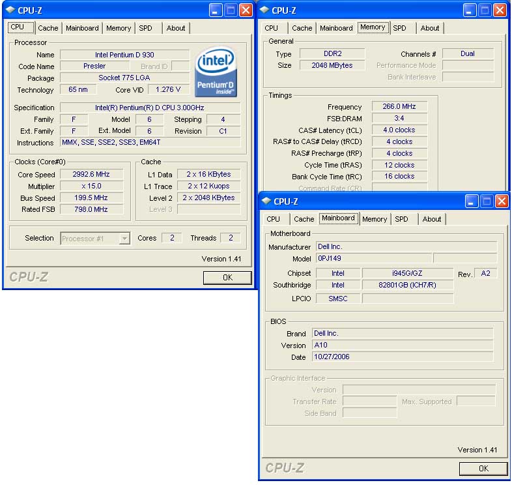The image size is (512, 485).
Task: Click the CAS# Latency value 4.0 clocks
Action: [x=399, y=130]
